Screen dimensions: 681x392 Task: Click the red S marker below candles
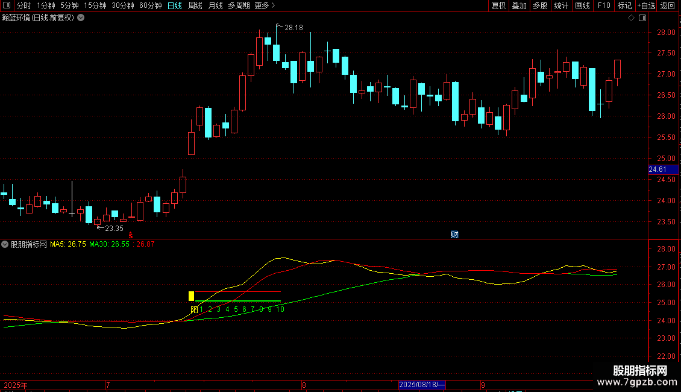point(131,235)
